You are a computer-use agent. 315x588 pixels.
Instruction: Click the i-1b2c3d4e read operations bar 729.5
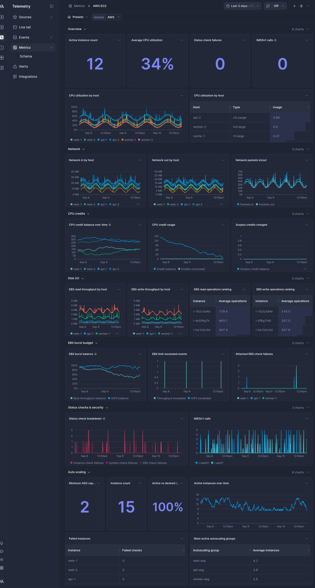tap(233, 311)
